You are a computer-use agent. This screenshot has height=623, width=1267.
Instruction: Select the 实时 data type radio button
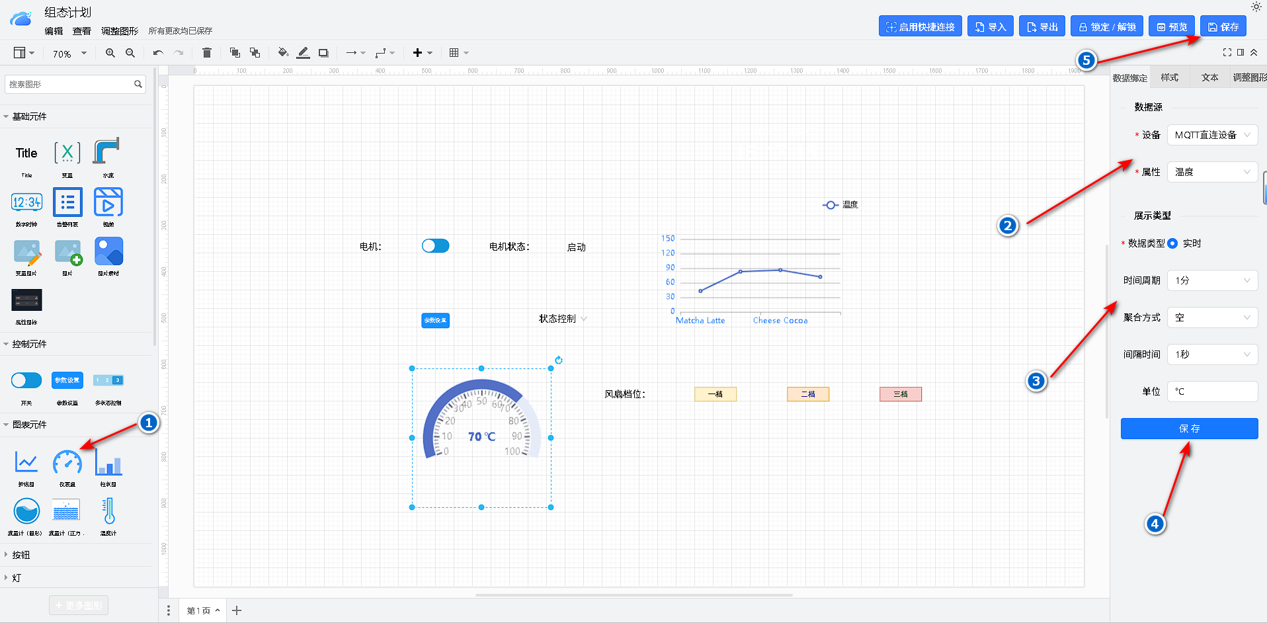click(x=1172, y=243)
